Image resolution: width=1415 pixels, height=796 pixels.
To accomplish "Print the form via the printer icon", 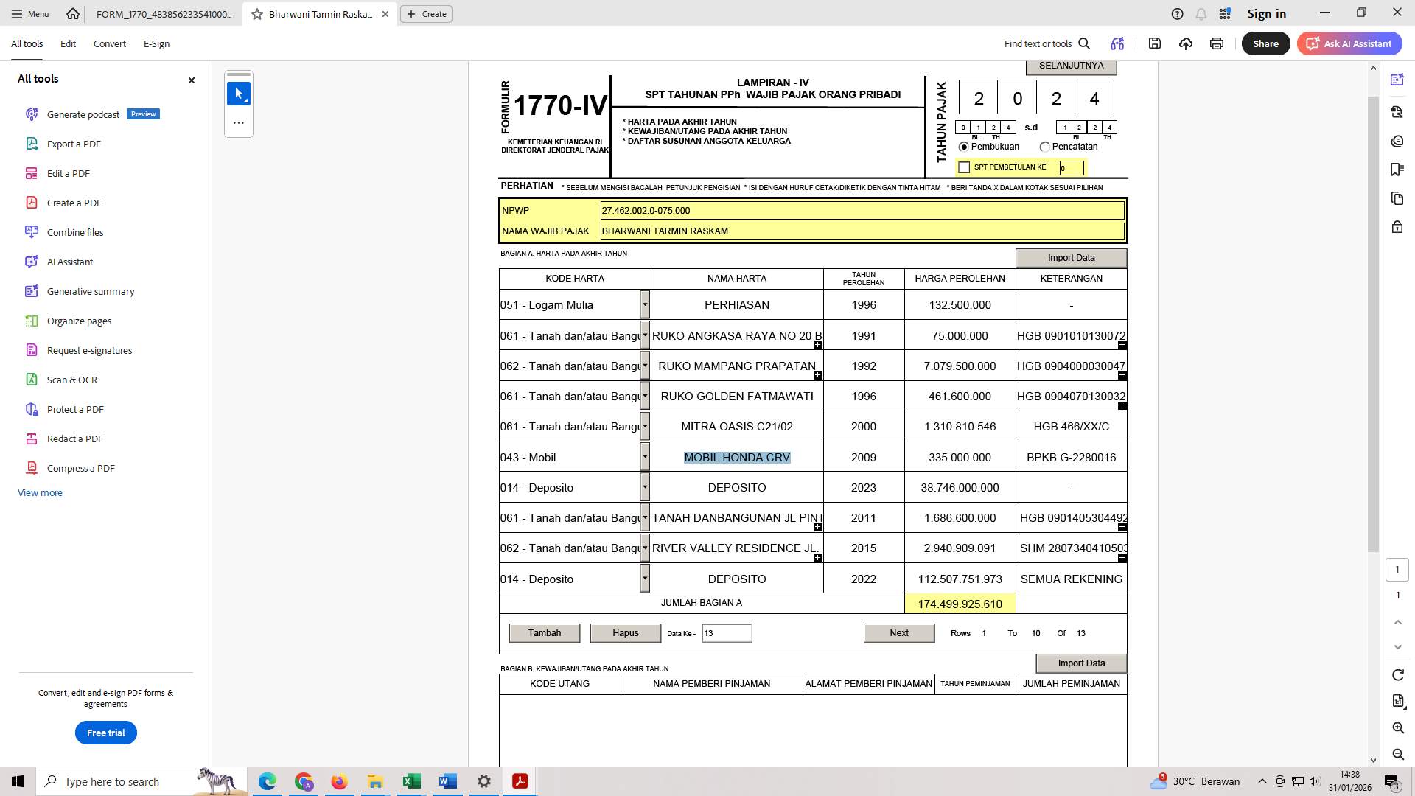I will coord(1216,43).
